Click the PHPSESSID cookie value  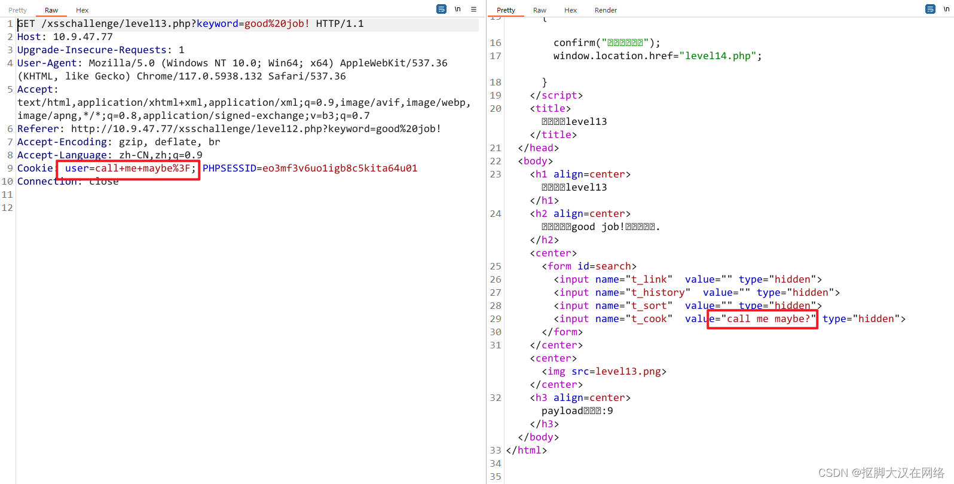pyautogui.click(x=340, y=169)
